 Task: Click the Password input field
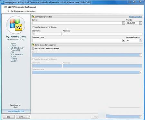click(x=102, y=34)
